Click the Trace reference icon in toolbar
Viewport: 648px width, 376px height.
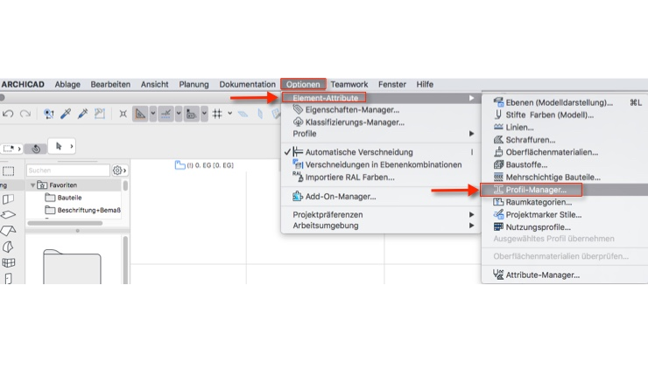[x=100, y=114]
